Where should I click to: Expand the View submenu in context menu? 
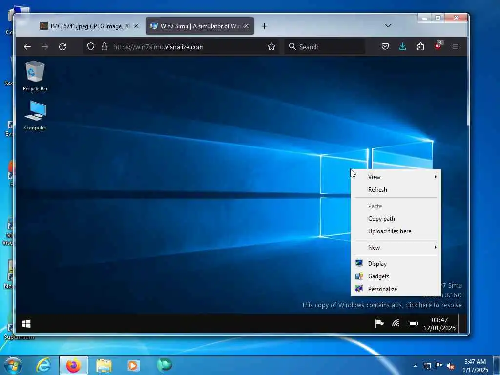coord(396,177)
